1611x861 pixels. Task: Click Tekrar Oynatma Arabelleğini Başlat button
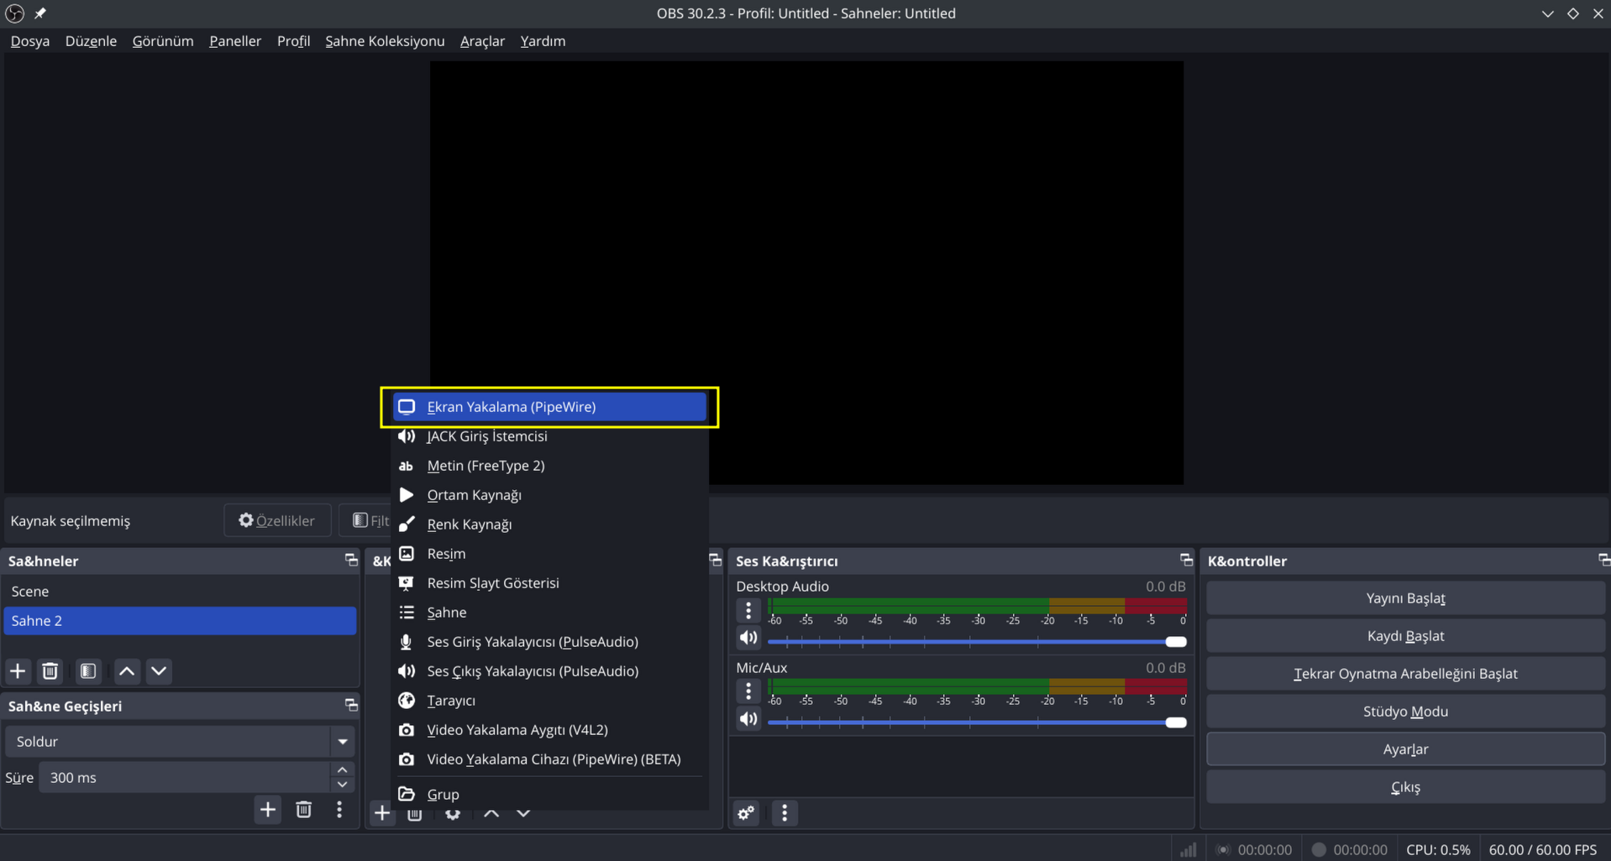click(x=1405, y=674)
